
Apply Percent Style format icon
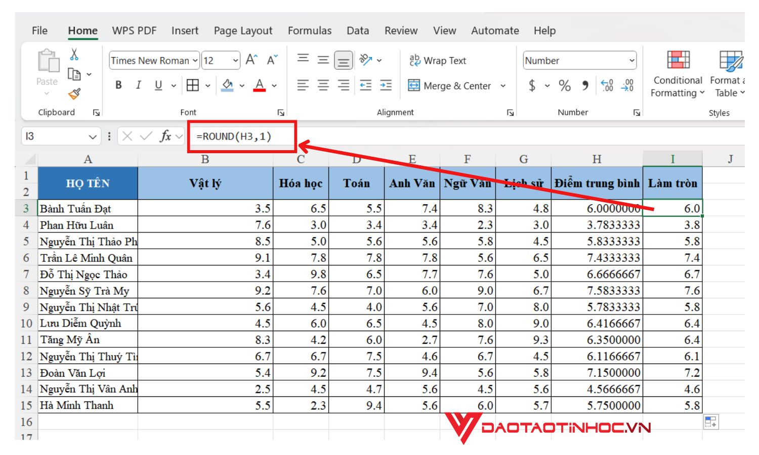click(x=565, y=85)
